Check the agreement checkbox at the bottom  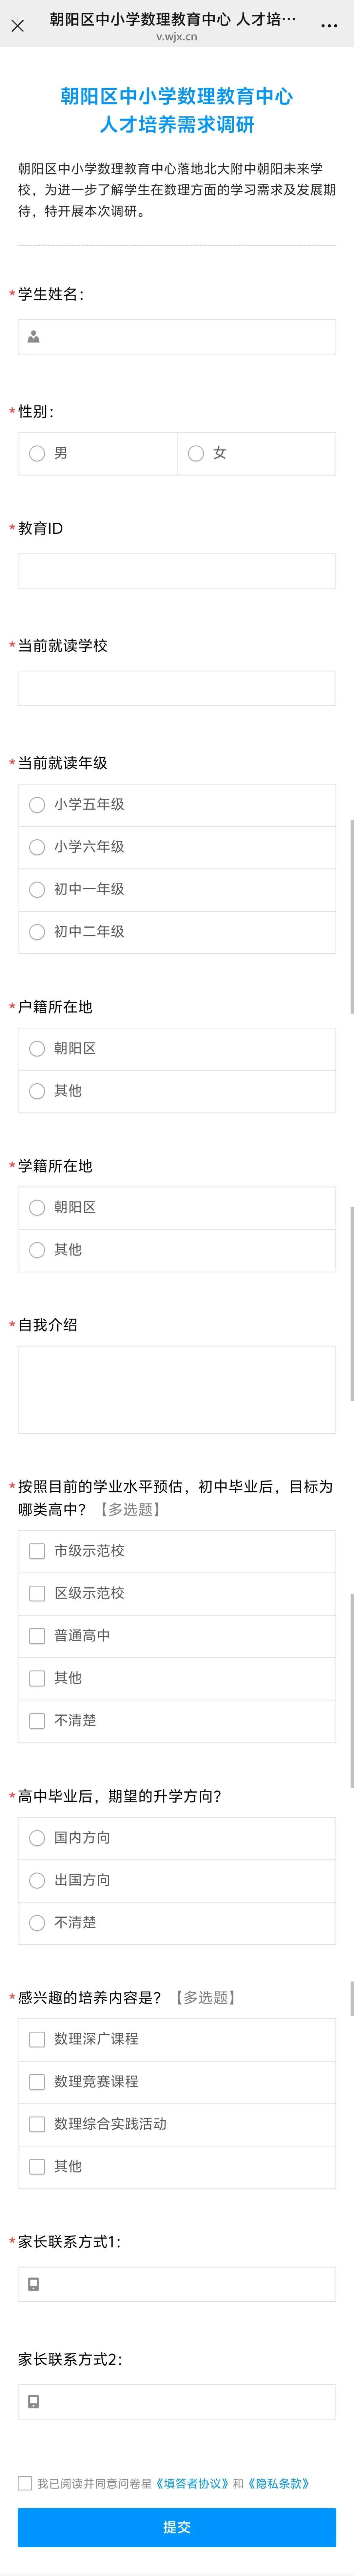tap(22, 2480)
